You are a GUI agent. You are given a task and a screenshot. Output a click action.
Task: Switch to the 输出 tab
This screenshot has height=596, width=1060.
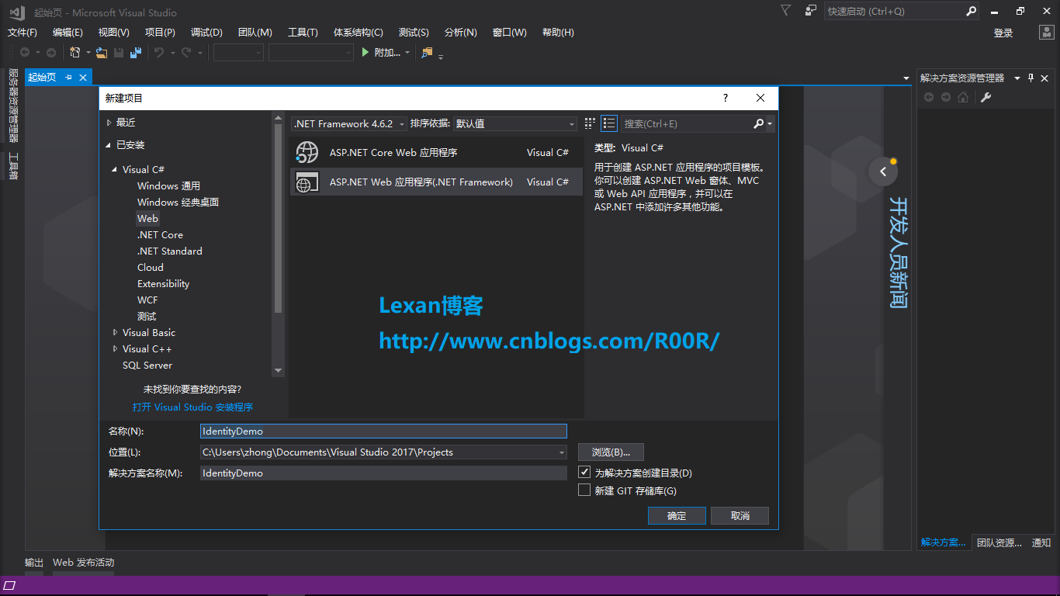point(34,562)
